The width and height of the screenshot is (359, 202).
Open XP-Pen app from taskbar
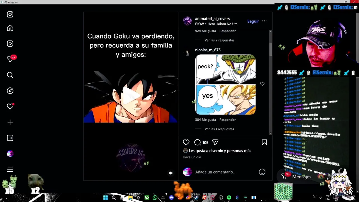click(x=163, y=198)
